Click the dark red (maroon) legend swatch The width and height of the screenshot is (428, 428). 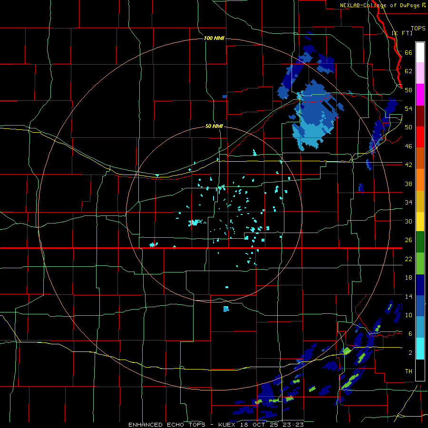420,116
